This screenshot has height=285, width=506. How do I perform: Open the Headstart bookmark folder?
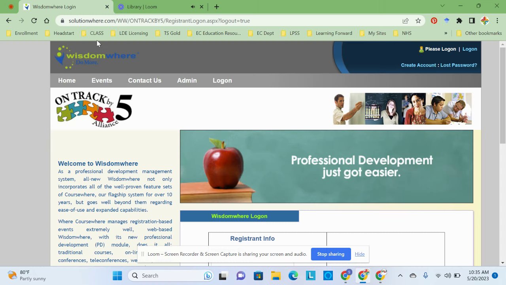point(60,33)
